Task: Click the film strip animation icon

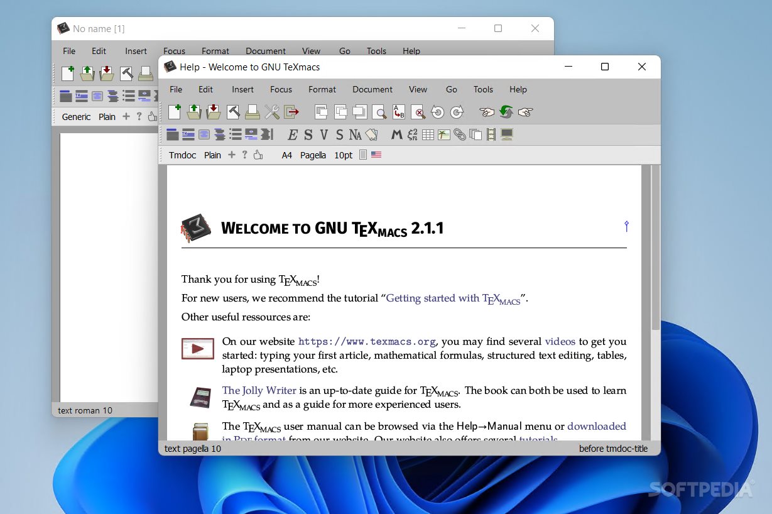Action: [491, 134]
